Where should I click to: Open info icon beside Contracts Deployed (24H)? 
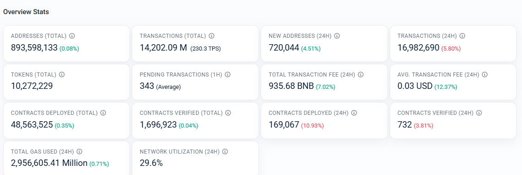[x=354, y=113]
